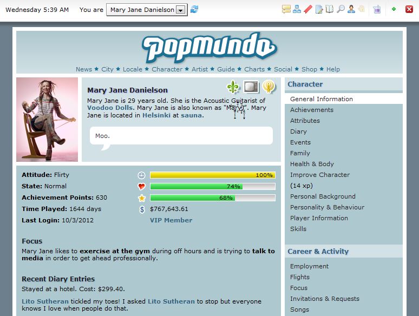The height and width of the screenshot is (316, 419).
Task: Open Health & Body in sidebar
Action: [312, 164]
